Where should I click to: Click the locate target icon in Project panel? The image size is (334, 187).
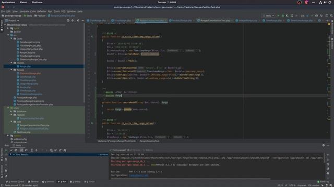pyautogui.click(x=68, y=21)
